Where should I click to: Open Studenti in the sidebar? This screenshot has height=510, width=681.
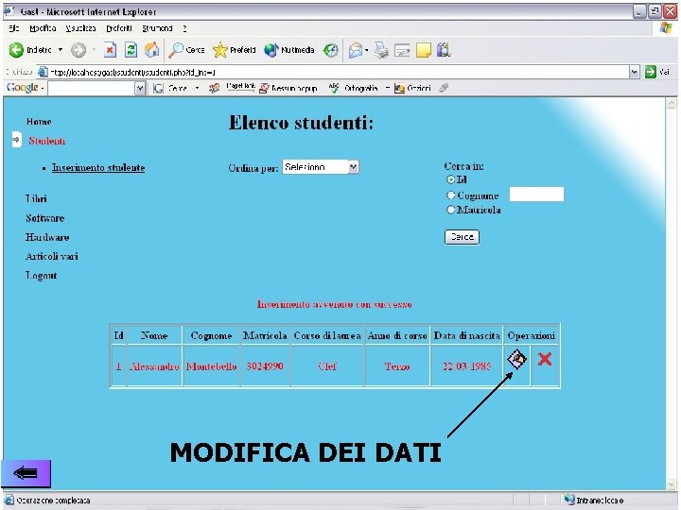click(x=47, y=141)
